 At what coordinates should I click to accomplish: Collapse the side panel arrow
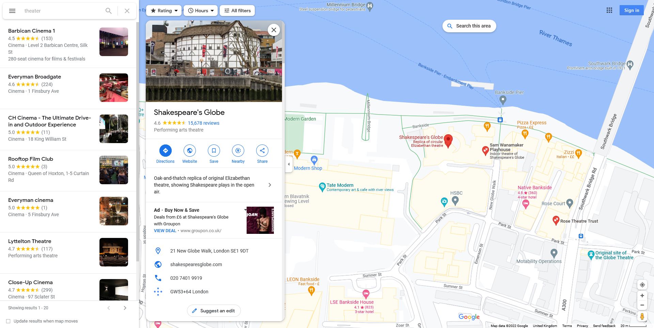289,164
